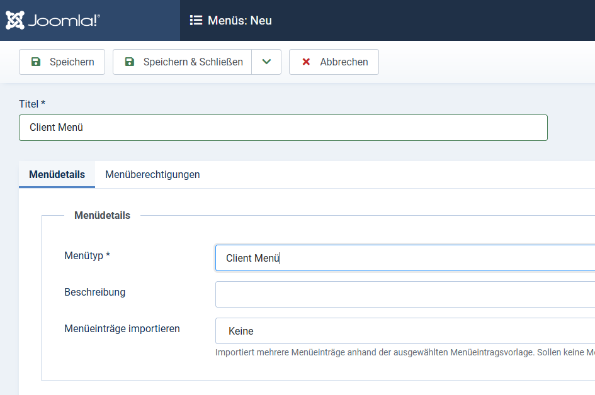The width and height of the screenshot is (595, 395).
Task: Click the Menüs: Neu page heading
Action: click(x=240, y=21)
